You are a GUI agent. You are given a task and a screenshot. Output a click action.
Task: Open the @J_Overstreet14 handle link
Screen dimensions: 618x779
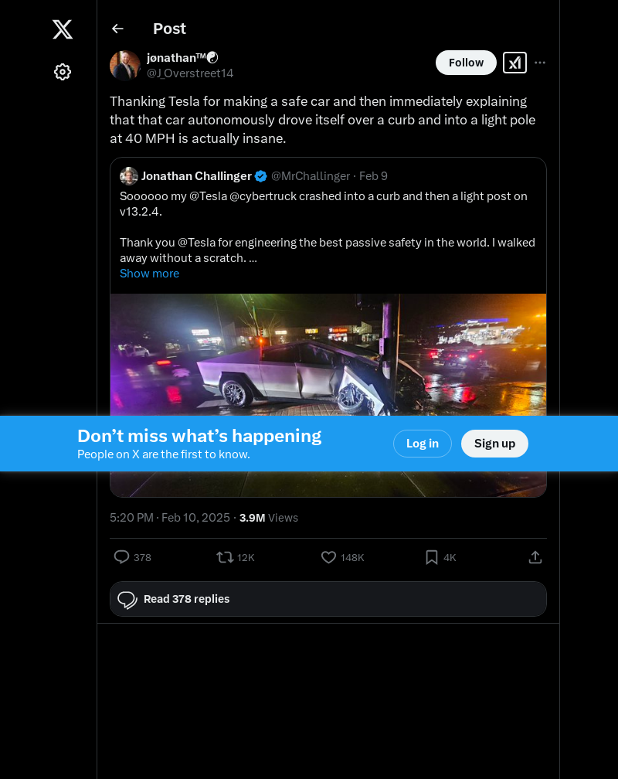tap(190, 73)
